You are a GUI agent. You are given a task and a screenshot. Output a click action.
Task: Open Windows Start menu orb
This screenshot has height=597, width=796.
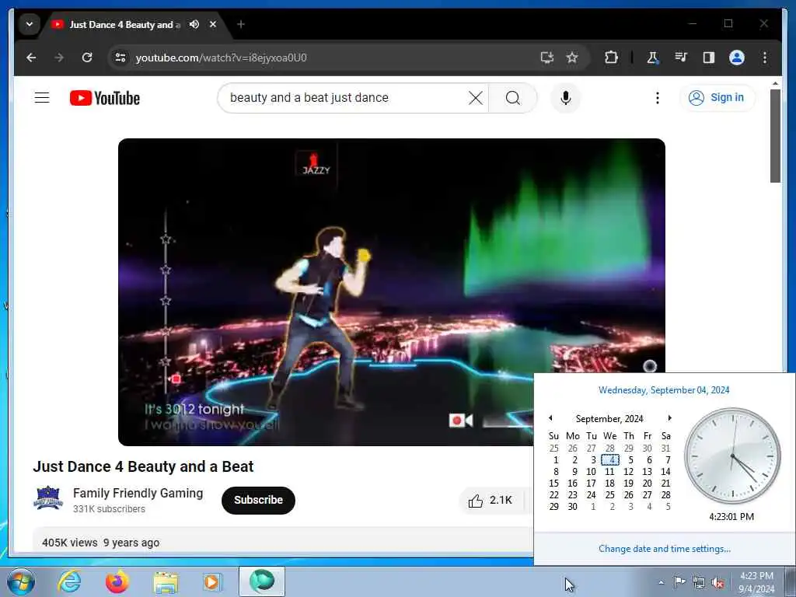click(21, 581)
